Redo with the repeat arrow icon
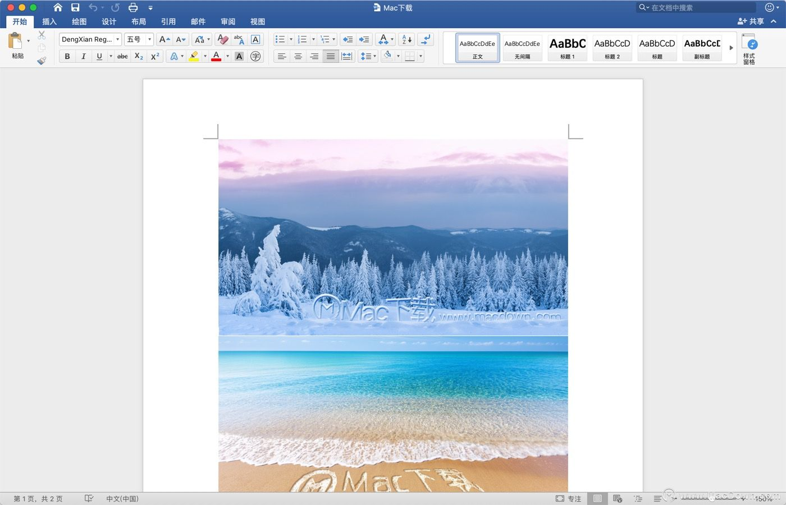Viewport: 786px width, 505px height. click(115, 7)
